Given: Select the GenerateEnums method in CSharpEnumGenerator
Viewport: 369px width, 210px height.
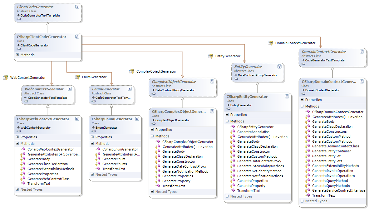Looking at the screenshot, I should coord(115,164).
